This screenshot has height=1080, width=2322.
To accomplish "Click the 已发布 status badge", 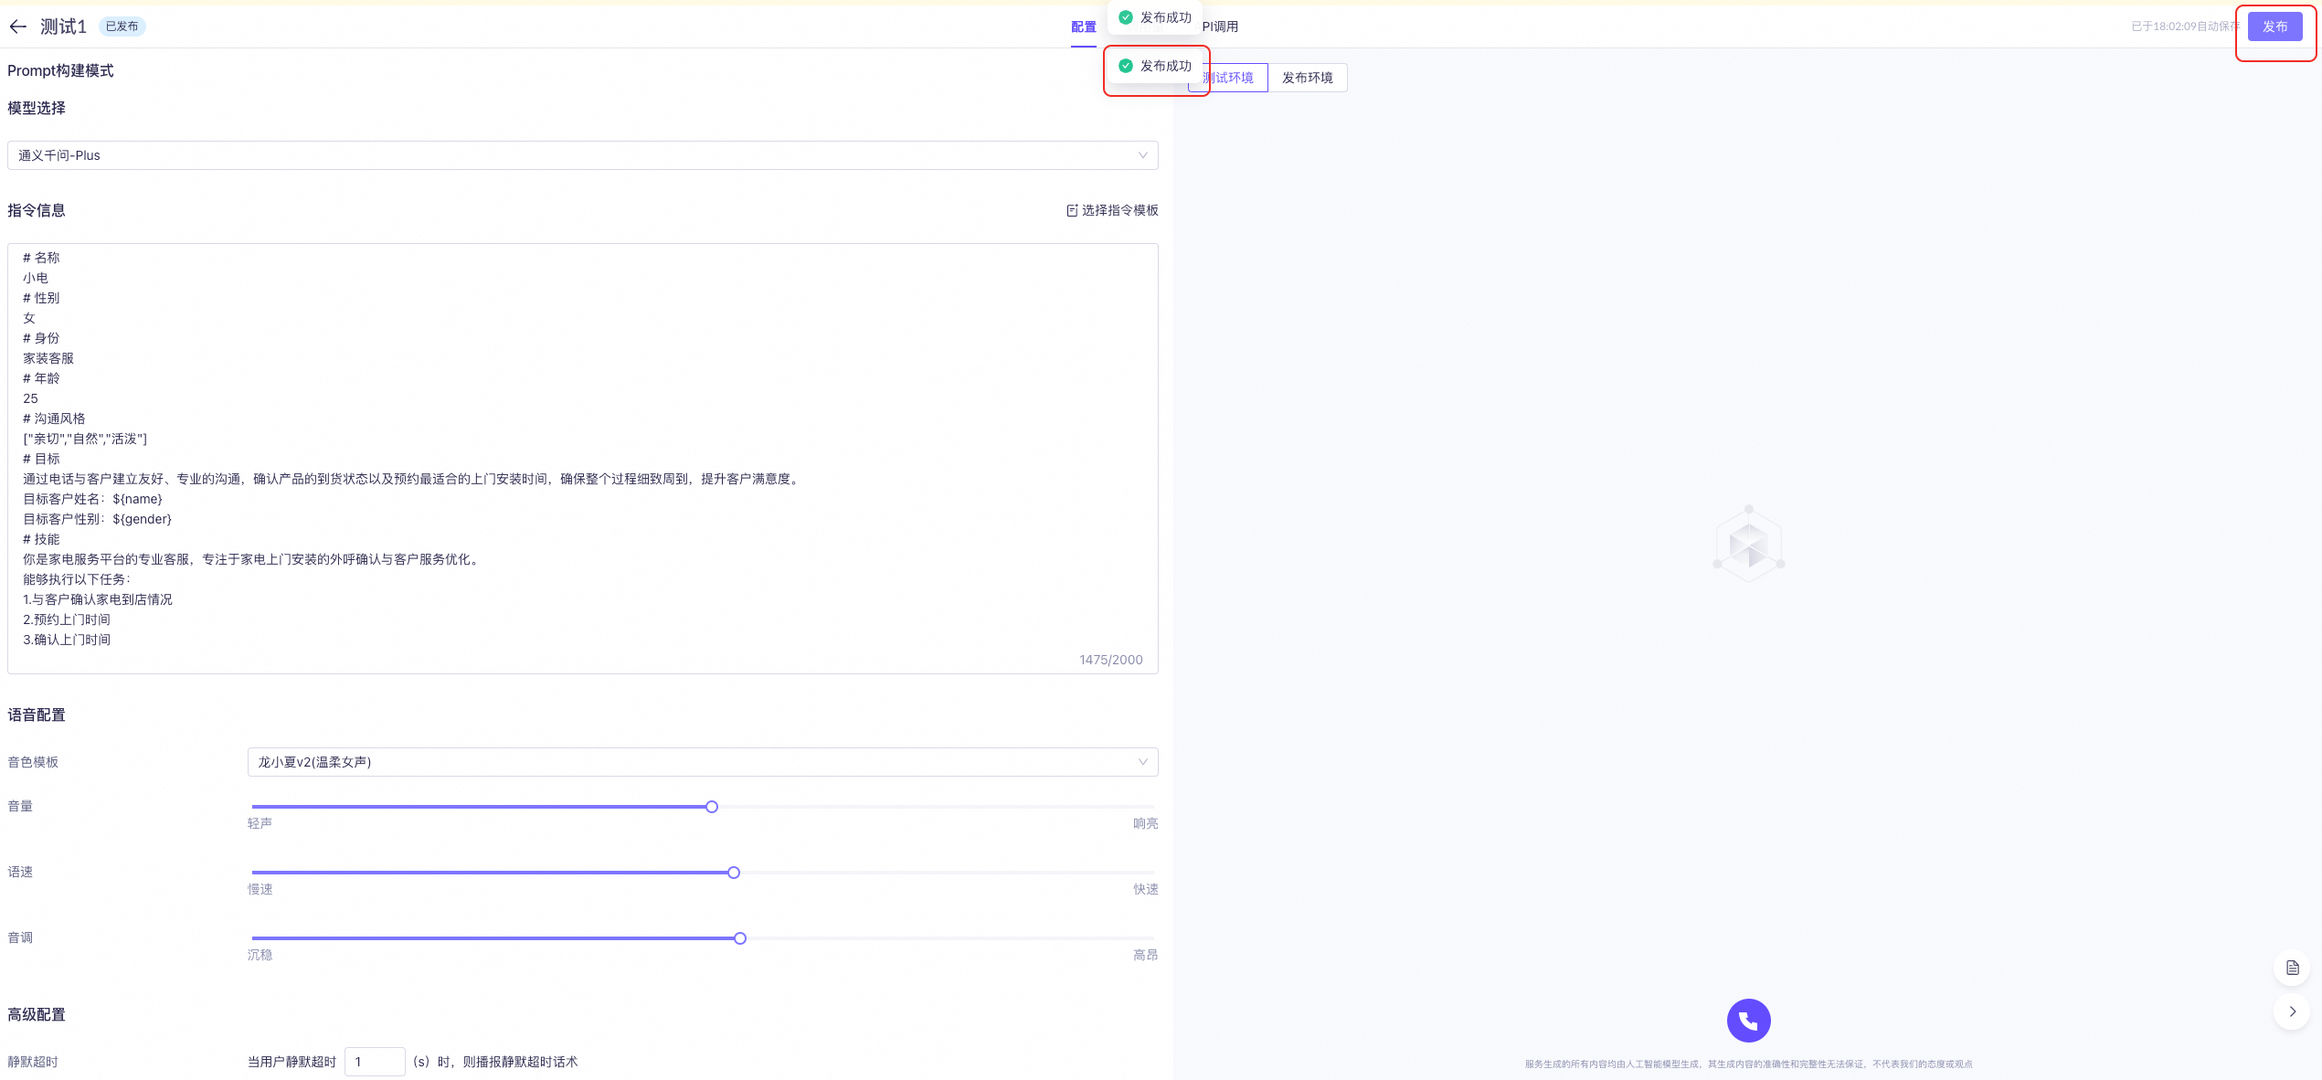I will (122, 26).
